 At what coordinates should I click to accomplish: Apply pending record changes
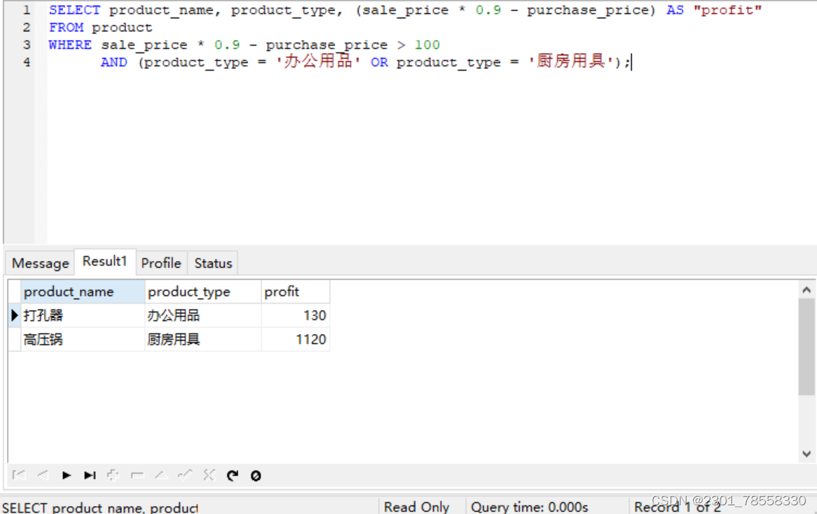click(x=184, y=476)
